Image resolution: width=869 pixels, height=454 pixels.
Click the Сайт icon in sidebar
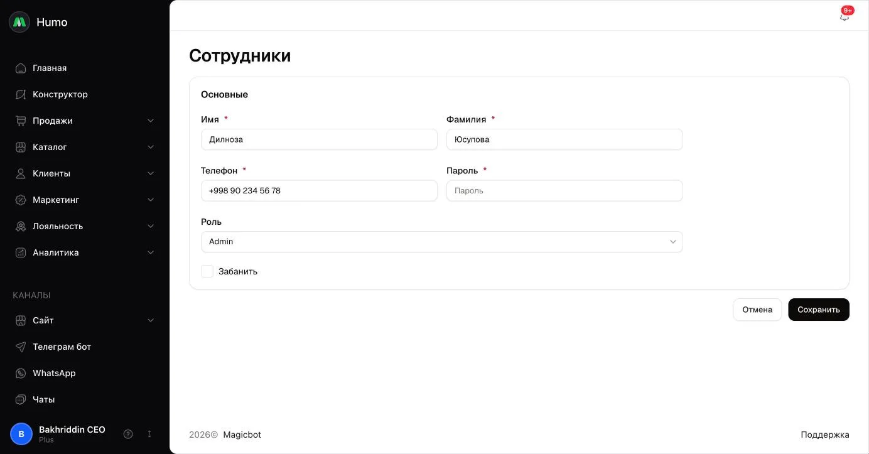point(21,320)
